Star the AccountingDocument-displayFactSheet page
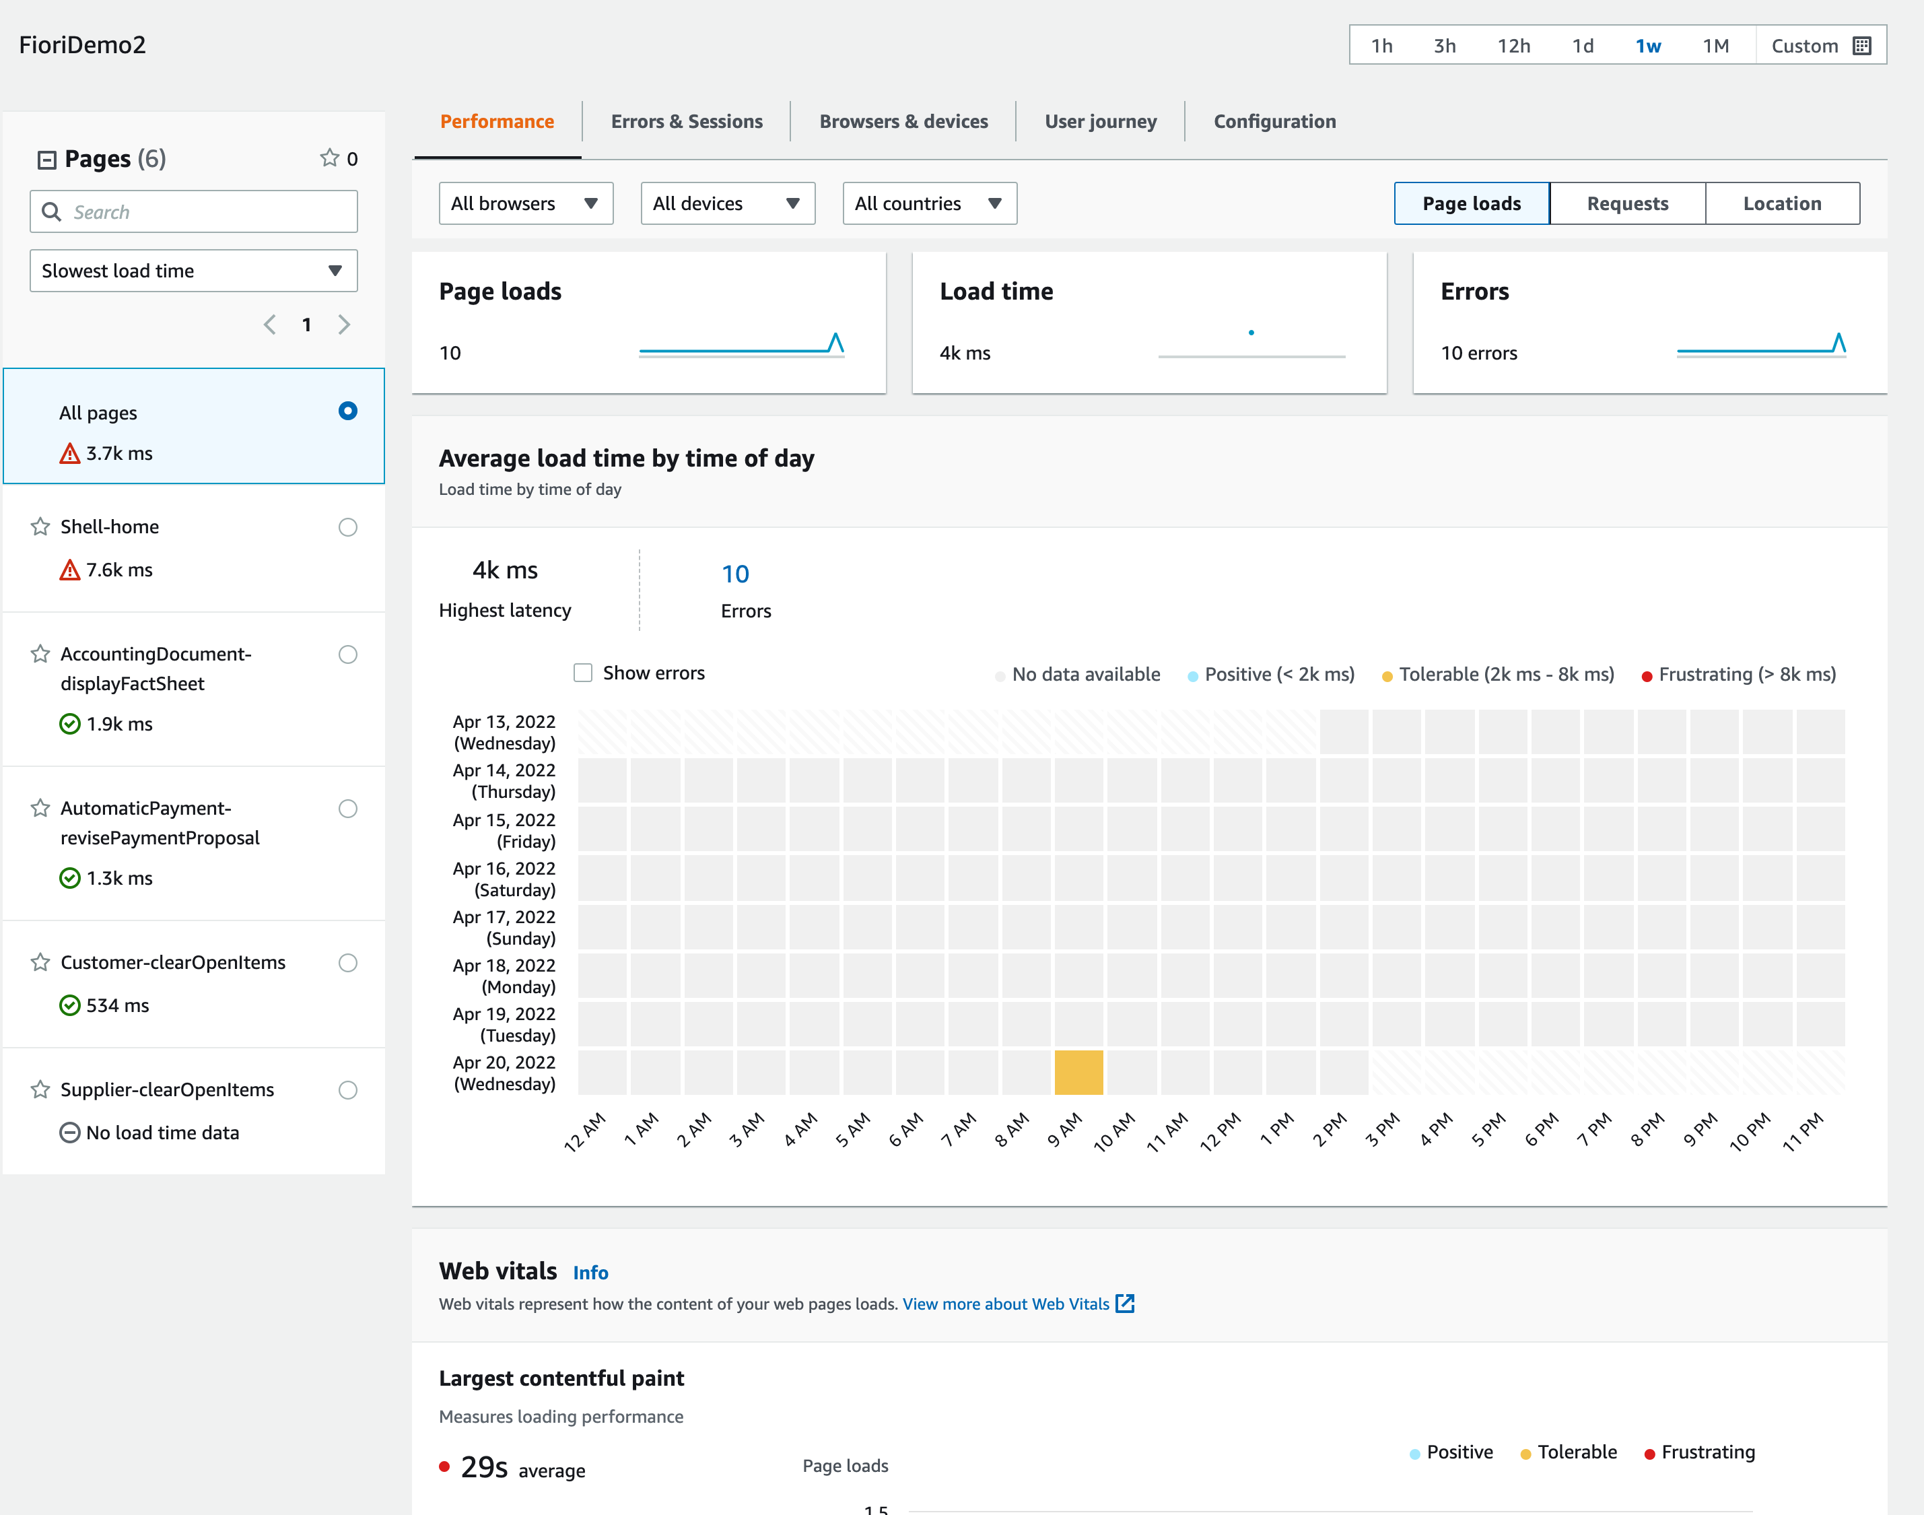Screen dimensions: 1924x1515 [40, 654]
